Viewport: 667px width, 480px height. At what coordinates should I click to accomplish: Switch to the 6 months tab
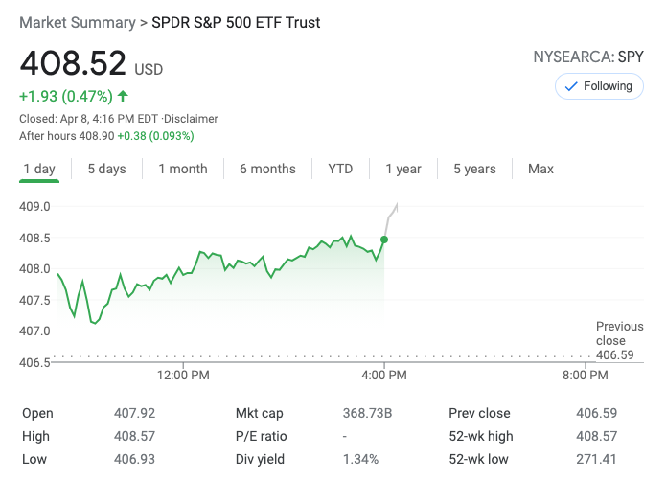(267, 170)
